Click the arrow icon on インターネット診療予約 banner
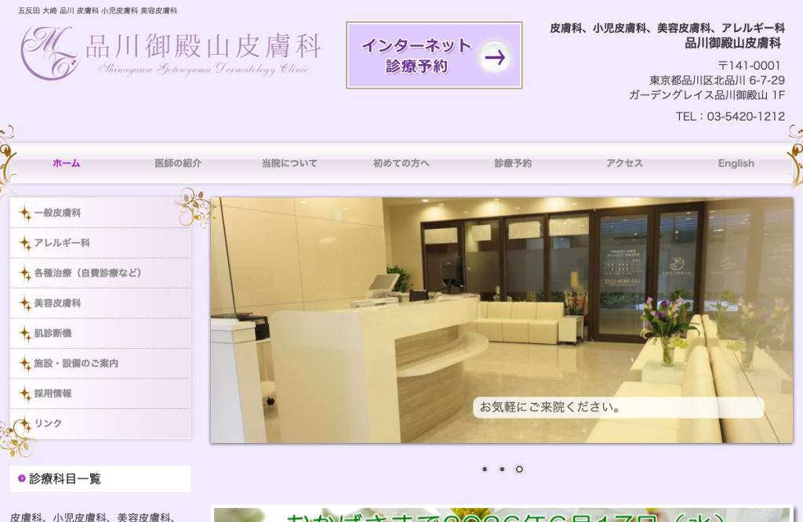 pos(495,57)
